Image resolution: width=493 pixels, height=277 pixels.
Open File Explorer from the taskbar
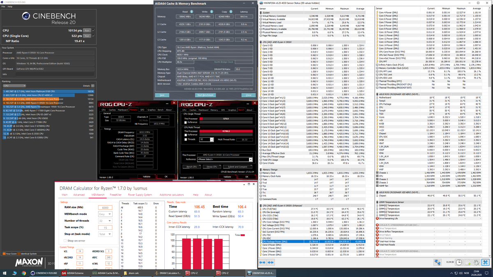tap(15, 273)
